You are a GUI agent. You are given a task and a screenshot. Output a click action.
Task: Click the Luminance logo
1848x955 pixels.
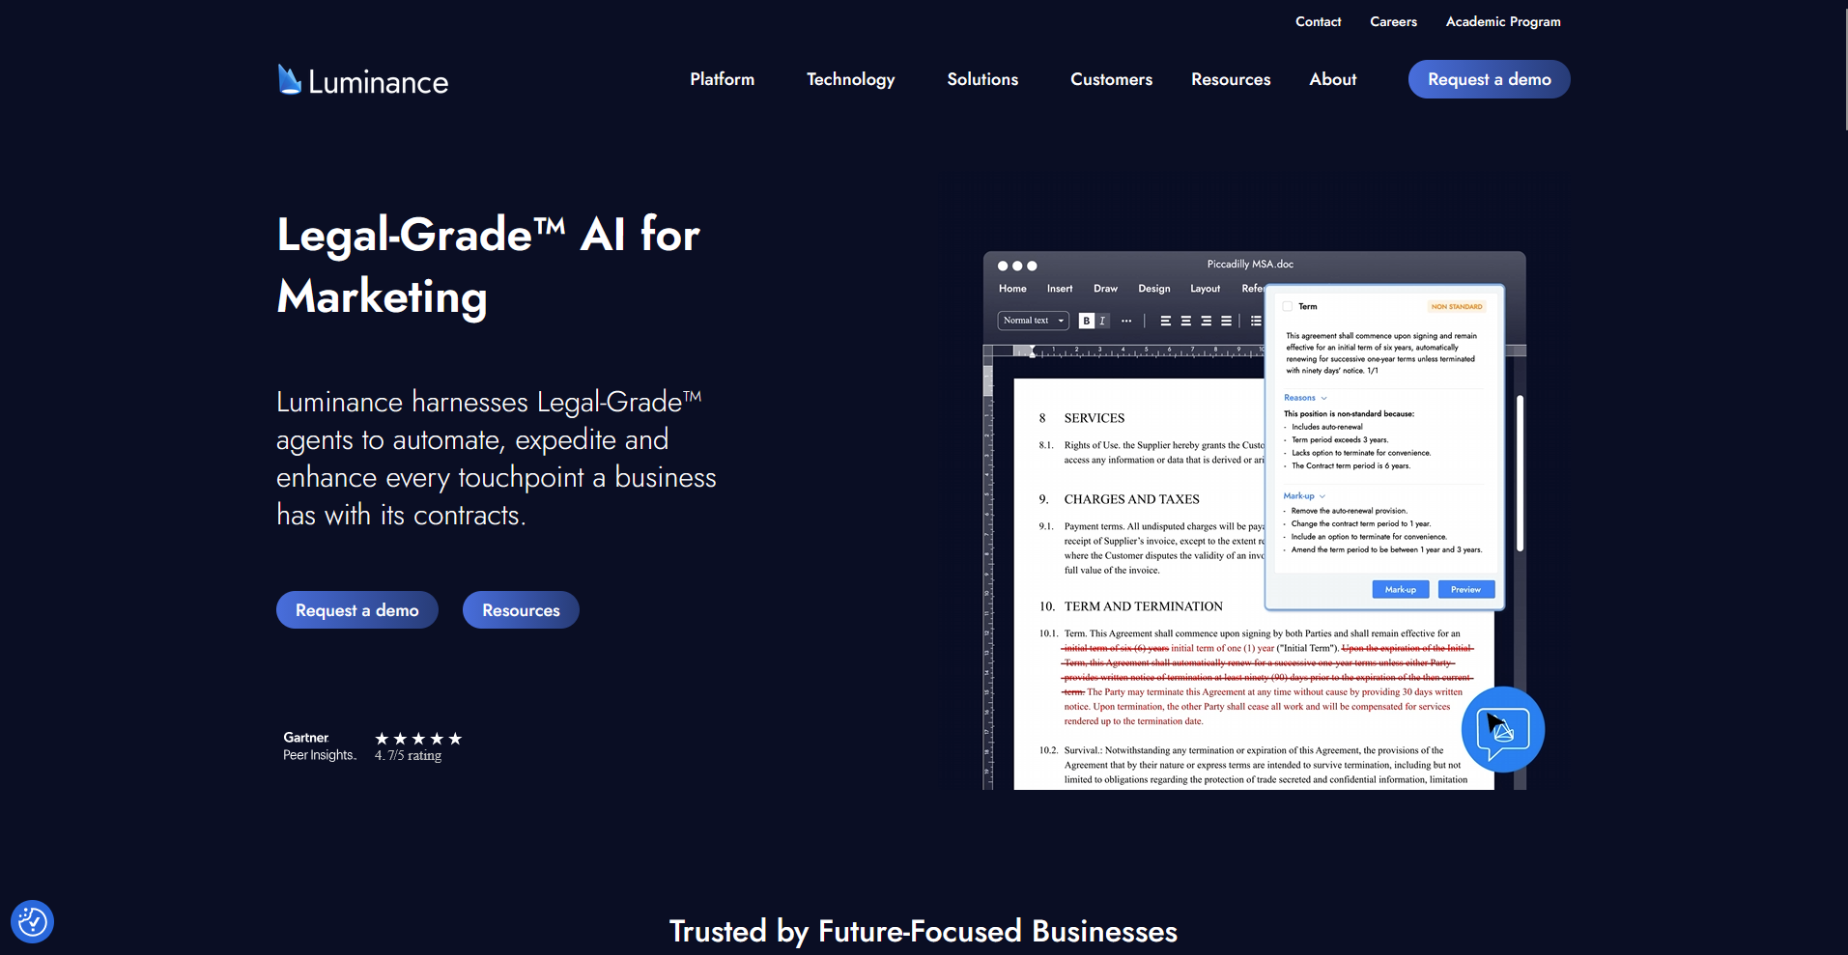(x=363, y=80)
